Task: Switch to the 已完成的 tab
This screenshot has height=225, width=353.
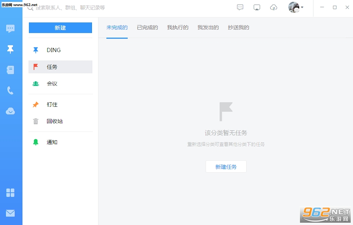Action: pyautogui.click(x=147, y=28)
